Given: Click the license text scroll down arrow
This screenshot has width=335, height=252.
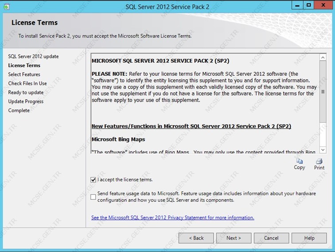Looking at the screenshot, I should tap(323, 150).
